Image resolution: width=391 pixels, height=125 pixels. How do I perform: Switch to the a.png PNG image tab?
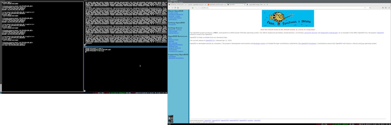(256, 4)
